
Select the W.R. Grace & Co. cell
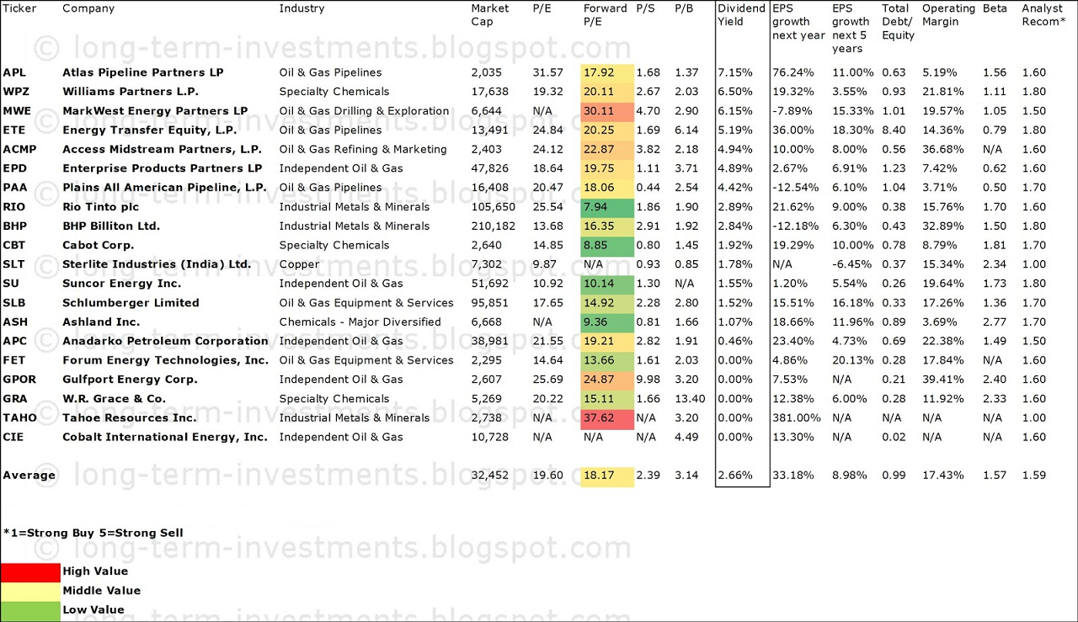click(114, 399)
